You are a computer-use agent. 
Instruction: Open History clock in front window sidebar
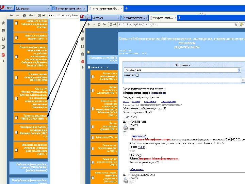[83, 54]
